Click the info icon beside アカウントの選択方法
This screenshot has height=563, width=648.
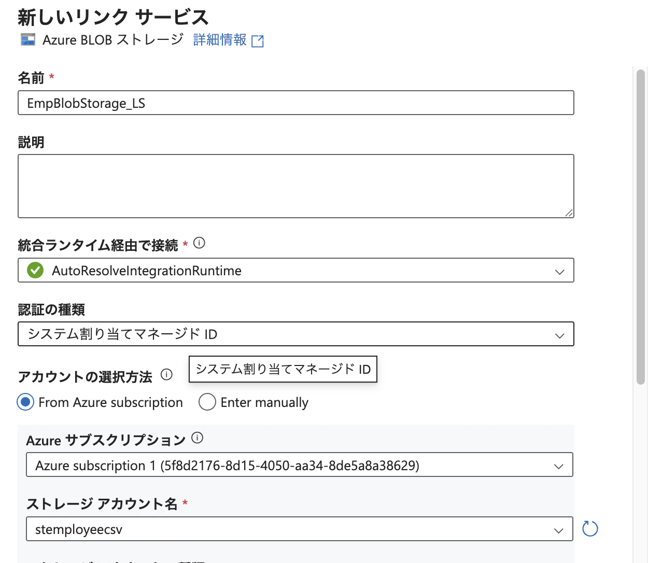pyautogui.click(x=166, y=375)
